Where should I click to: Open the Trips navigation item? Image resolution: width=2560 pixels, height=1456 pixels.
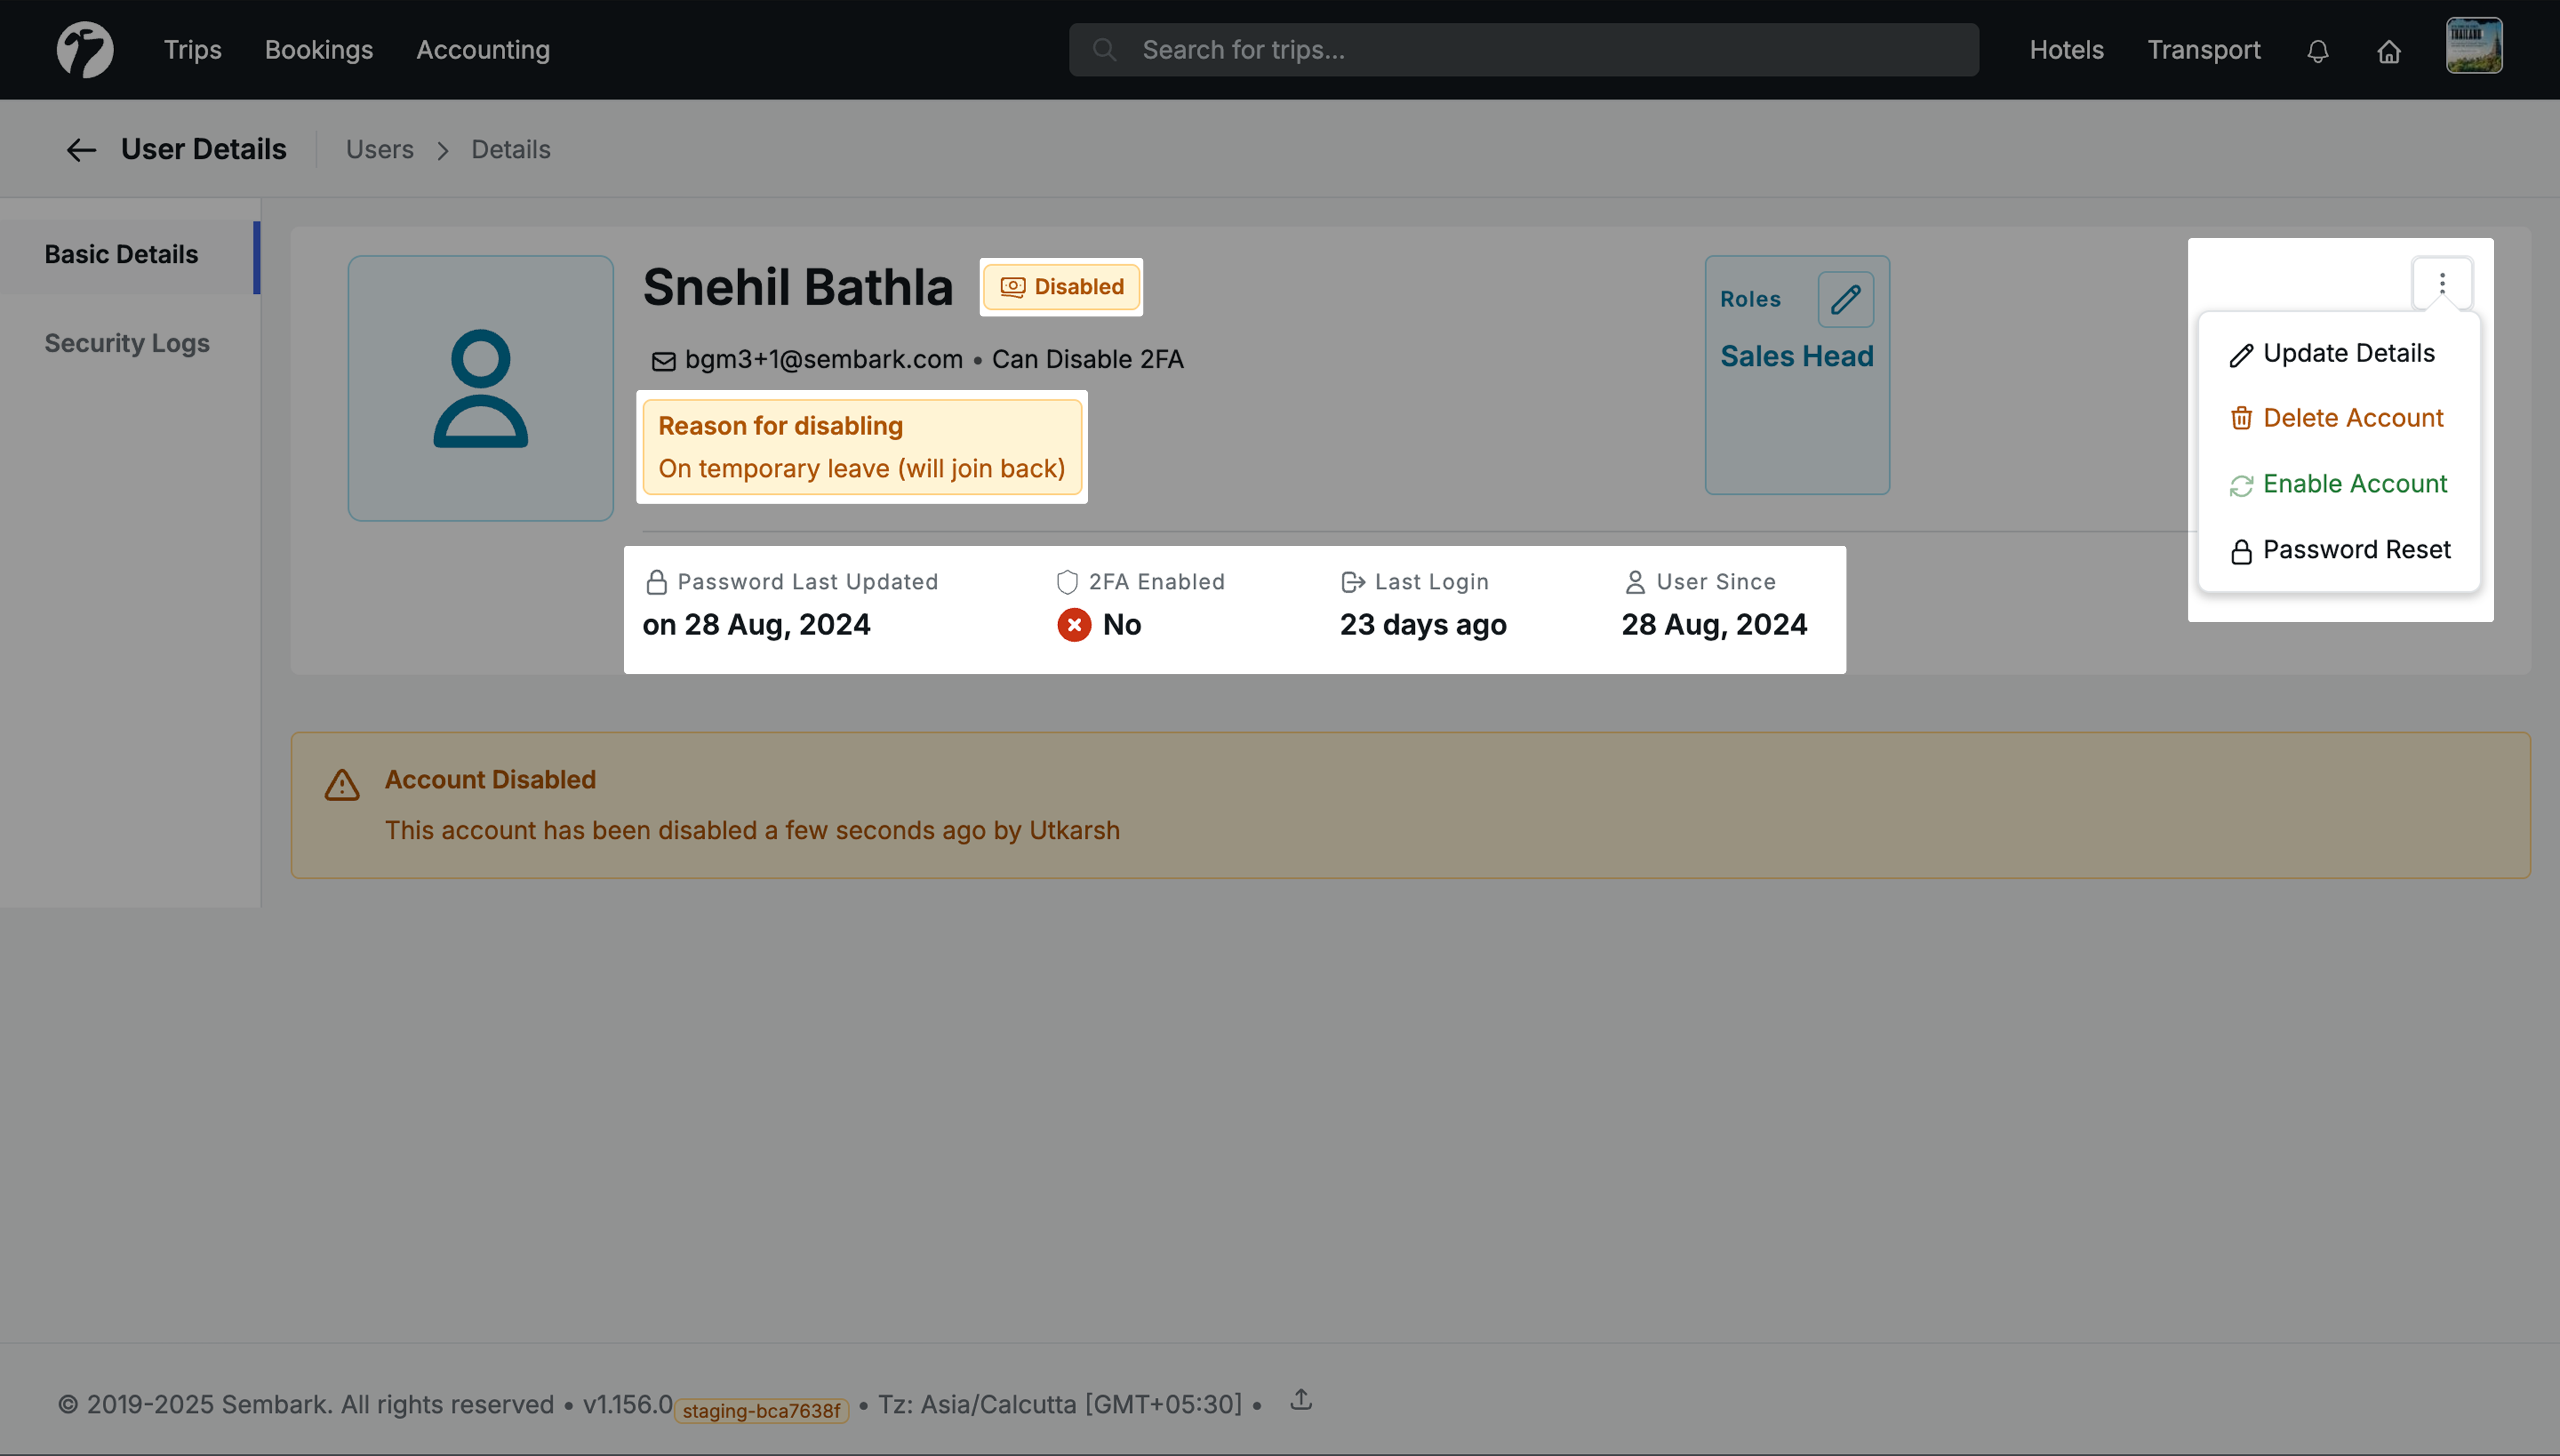pos(192,50)
